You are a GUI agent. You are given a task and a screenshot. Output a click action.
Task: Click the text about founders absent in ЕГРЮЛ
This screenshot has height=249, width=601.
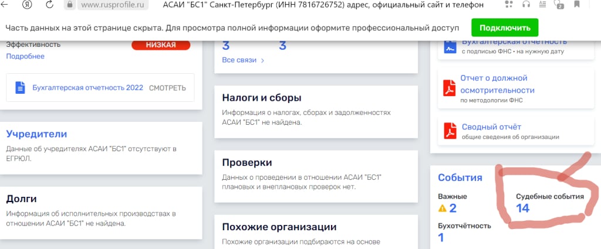click(91, 154)
